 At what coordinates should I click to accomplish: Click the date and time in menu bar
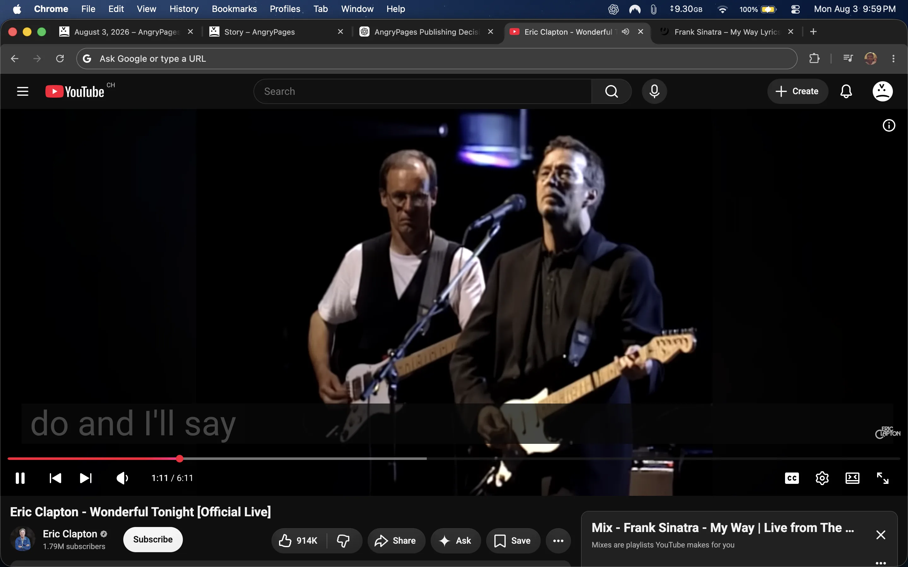click(x=855, y=9)
